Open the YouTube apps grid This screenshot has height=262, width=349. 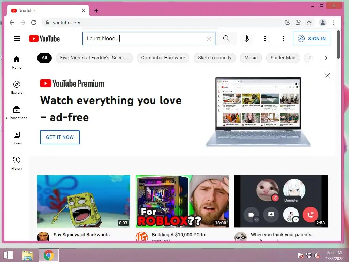tap(267, 39)
